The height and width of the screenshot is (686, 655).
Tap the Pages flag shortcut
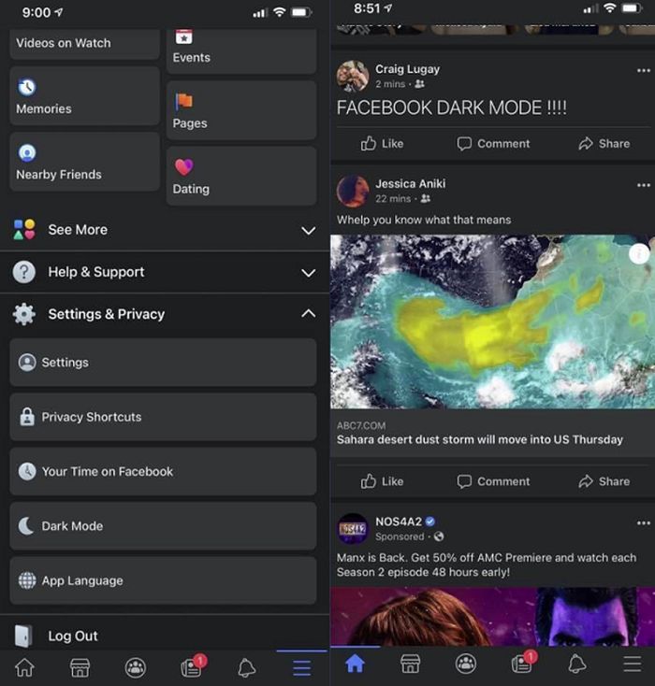[x=241, y=110]
